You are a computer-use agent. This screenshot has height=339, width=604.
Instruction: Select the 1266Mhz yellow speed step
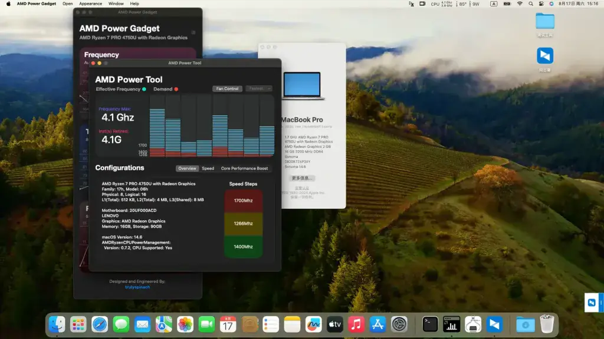pos(244,223)
